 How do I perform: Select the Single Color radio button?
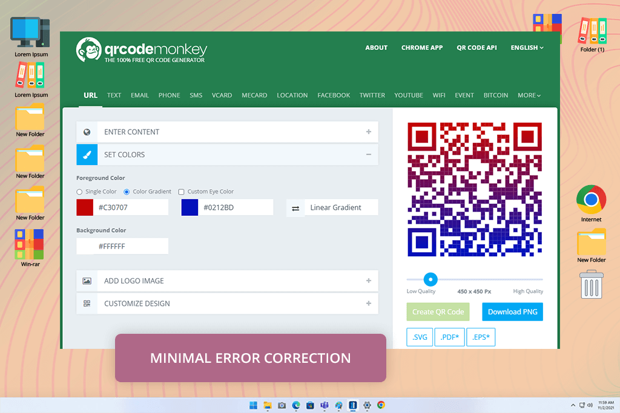(x=79, y=192)
